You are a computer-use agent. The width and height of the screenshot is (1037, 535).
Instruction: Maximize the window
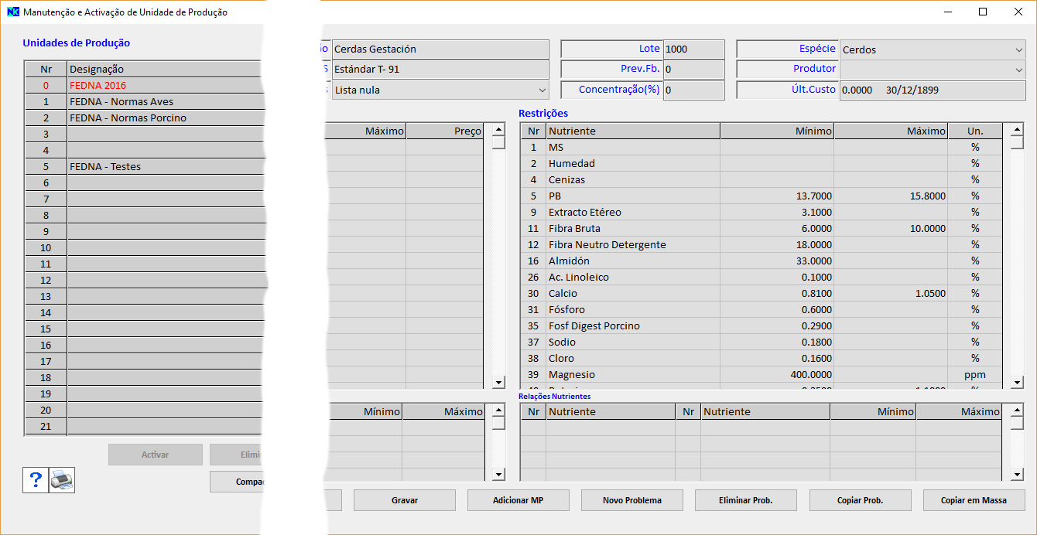pos(982,12)
